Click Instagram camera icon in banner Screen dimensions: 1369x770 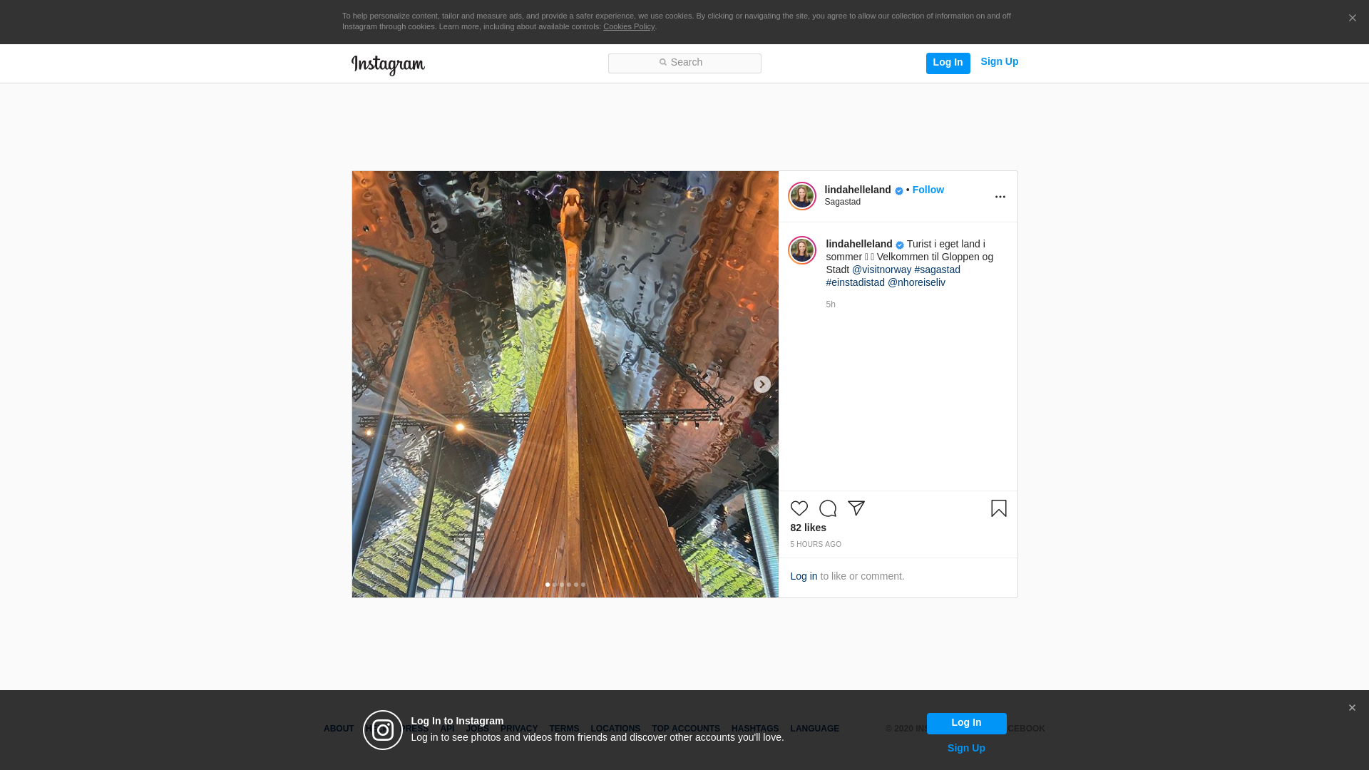(383, 730)
